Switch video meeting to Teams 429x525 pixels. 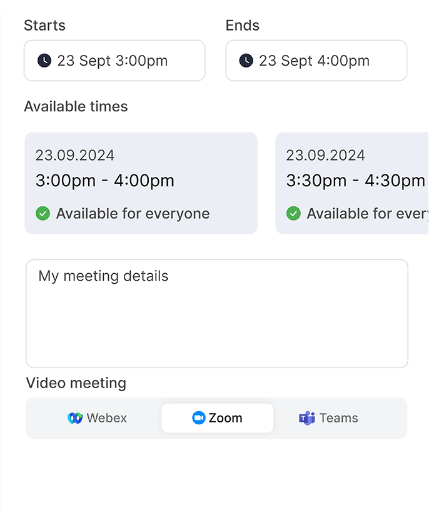pyautogui.click(x=328, y=418)
